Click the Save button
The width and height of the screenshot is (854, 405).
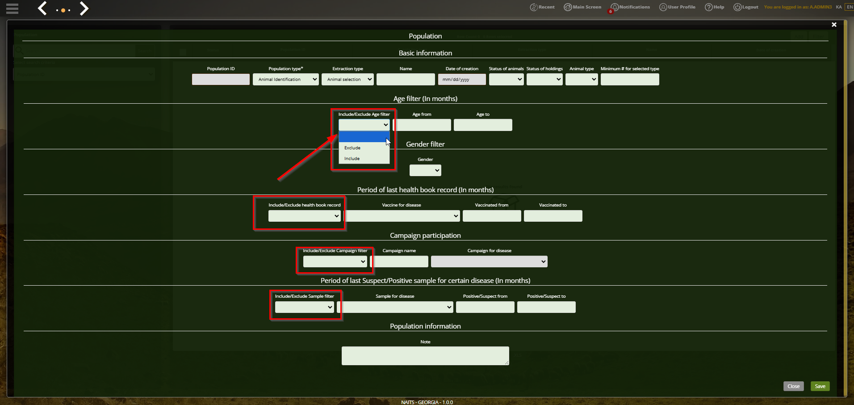[x=820, y=386]
